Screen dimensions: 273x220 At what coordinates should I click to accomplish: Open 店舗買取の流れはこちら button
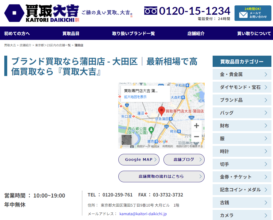161,176
